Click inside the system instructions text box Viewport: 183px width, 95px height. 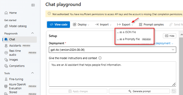coord(113,74)
